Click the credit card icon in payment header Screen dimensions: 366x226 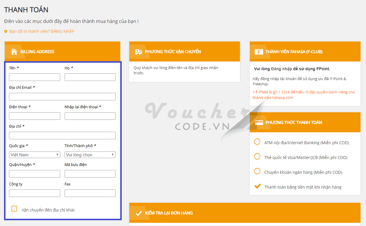pos(259,122)
